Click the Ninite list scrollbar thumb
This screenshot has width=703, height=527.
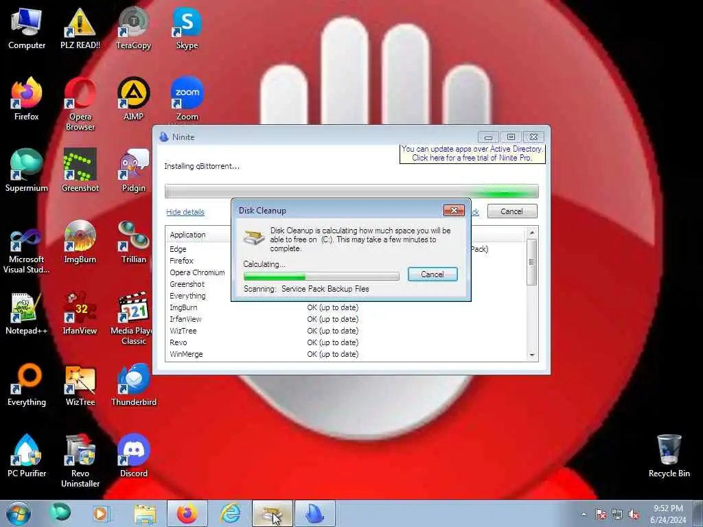point(532,261)
